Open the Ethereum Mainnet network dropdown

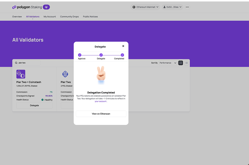click(145, 7)
